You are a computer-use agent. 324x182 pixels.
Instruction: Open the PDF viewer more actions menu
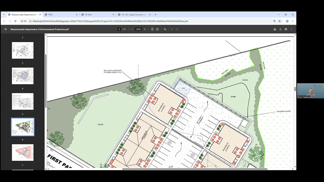coord(291,29)
